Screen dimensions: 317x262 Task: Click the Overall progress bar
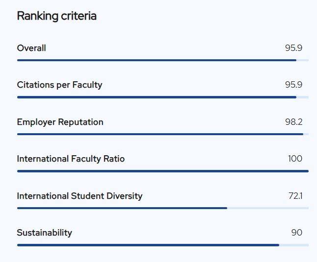coord(157,60)
